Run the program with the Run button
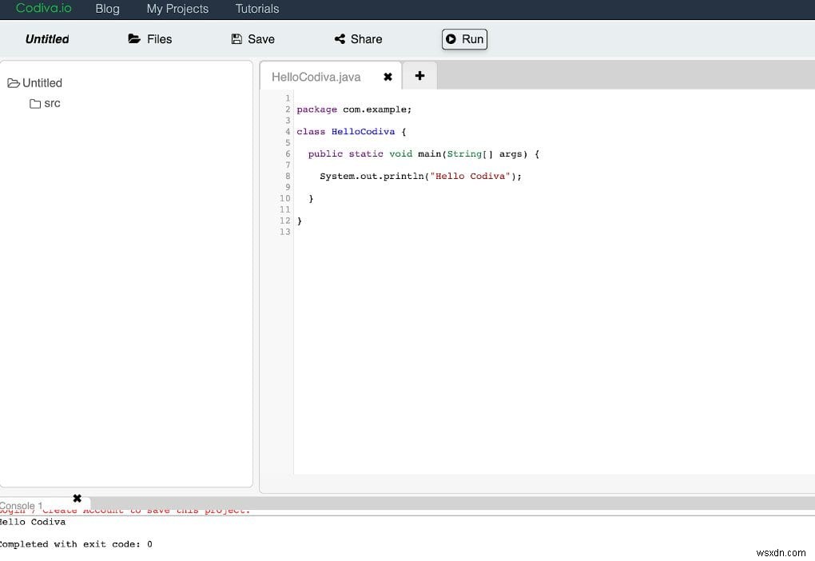 click(x=464, y=39)
